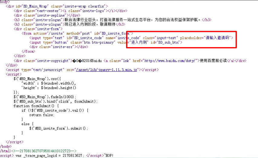Select the text-center div line with invite-logo

[x=70, y=11]
